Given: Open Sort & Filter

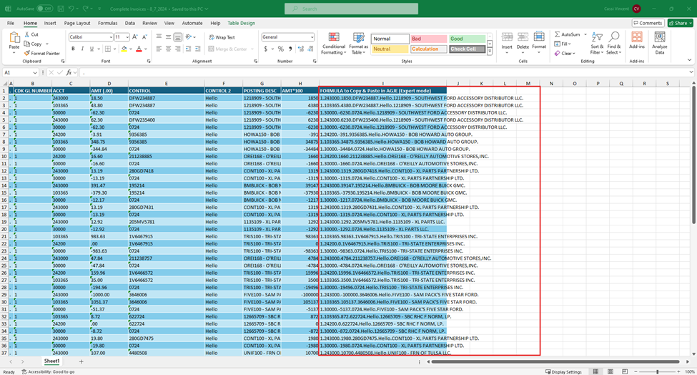Looking at the screenshot, I should [x=597, y=43].
